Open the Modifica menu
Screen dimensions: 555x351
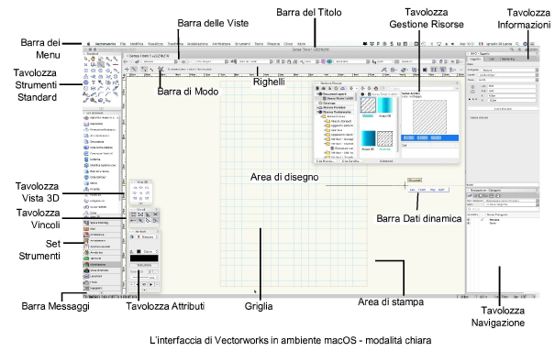click(137, 44)
